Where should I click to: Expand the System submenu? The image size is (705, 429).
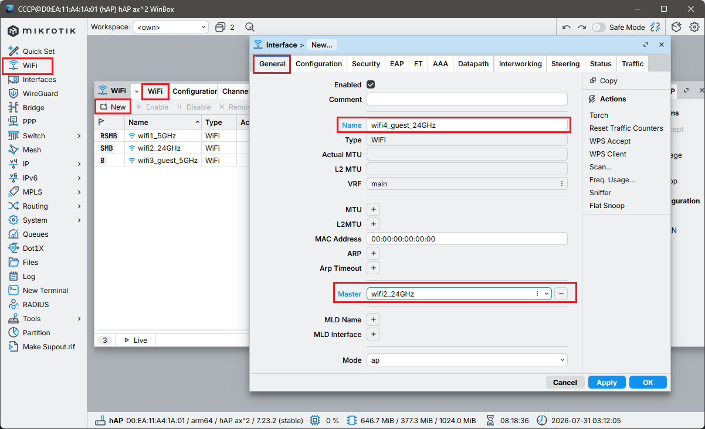[79, 220]
